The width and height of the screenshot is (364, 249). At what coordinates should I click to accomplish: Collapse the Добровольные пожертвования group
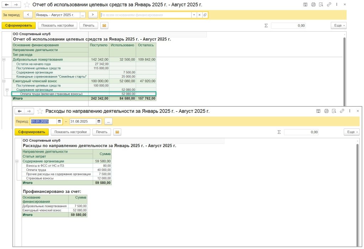[x=4, y=60]
